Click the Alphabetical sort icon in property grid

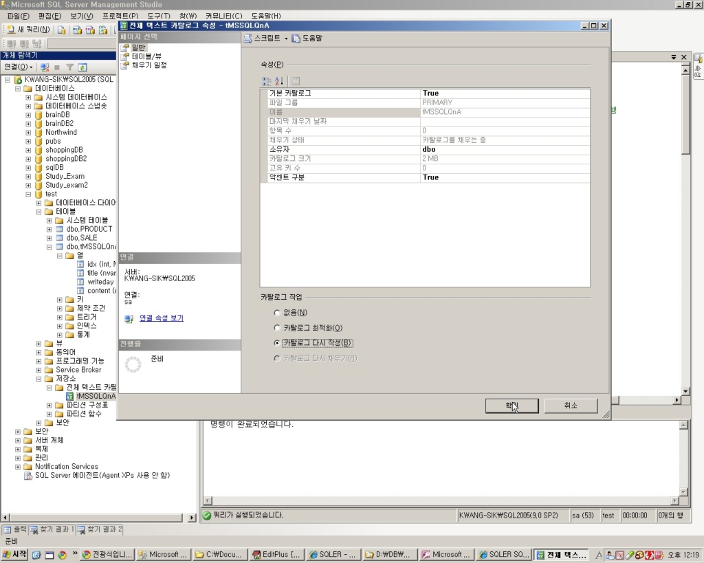coord(279,81)
